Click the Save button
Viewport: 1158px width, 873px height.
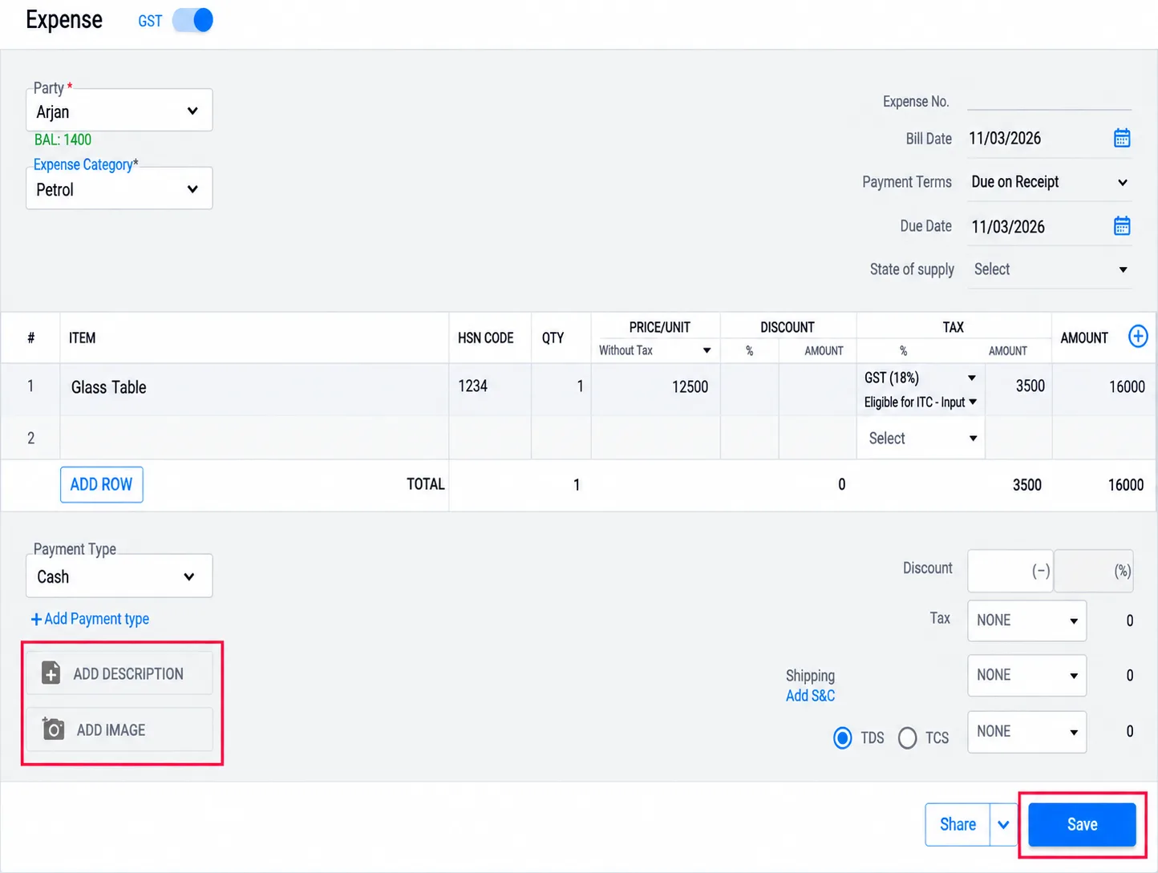1082,824
